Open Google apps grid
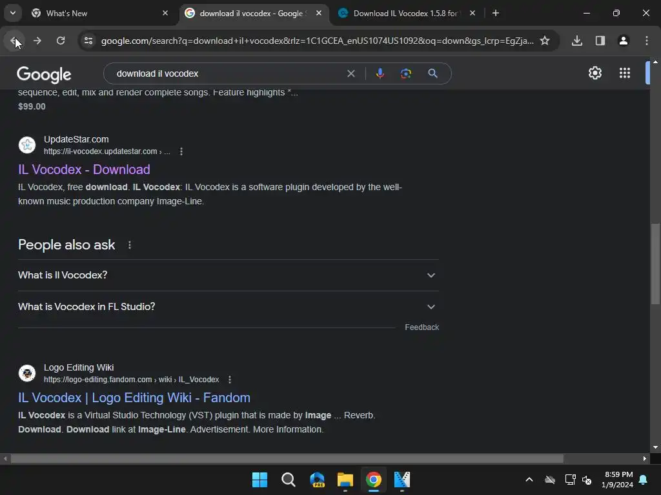This screenshot has width=661, height=495. pyautogui.click(x=625, y=73)
